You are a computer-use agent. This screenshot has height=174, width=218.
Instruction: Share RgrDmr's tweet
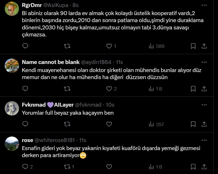pyautogui.click(x=204, y=46)
